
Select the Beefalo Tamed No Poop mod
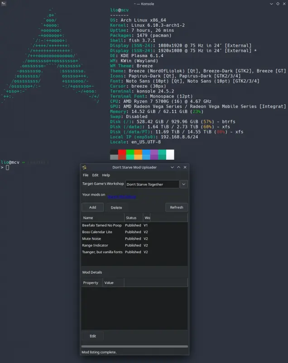point(102,226)
